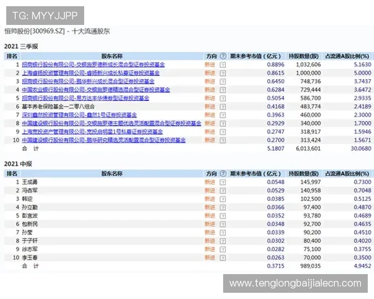Select the text 基本养老保险基金一二零八组合
The width and height of the screenshot is (374, 299).
[58, 107]
